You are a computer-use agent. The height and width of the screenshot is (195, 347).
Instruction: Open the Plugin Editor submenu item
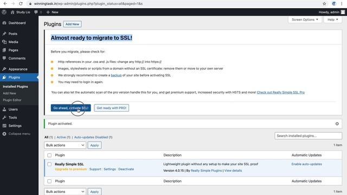tap(12, 100)
